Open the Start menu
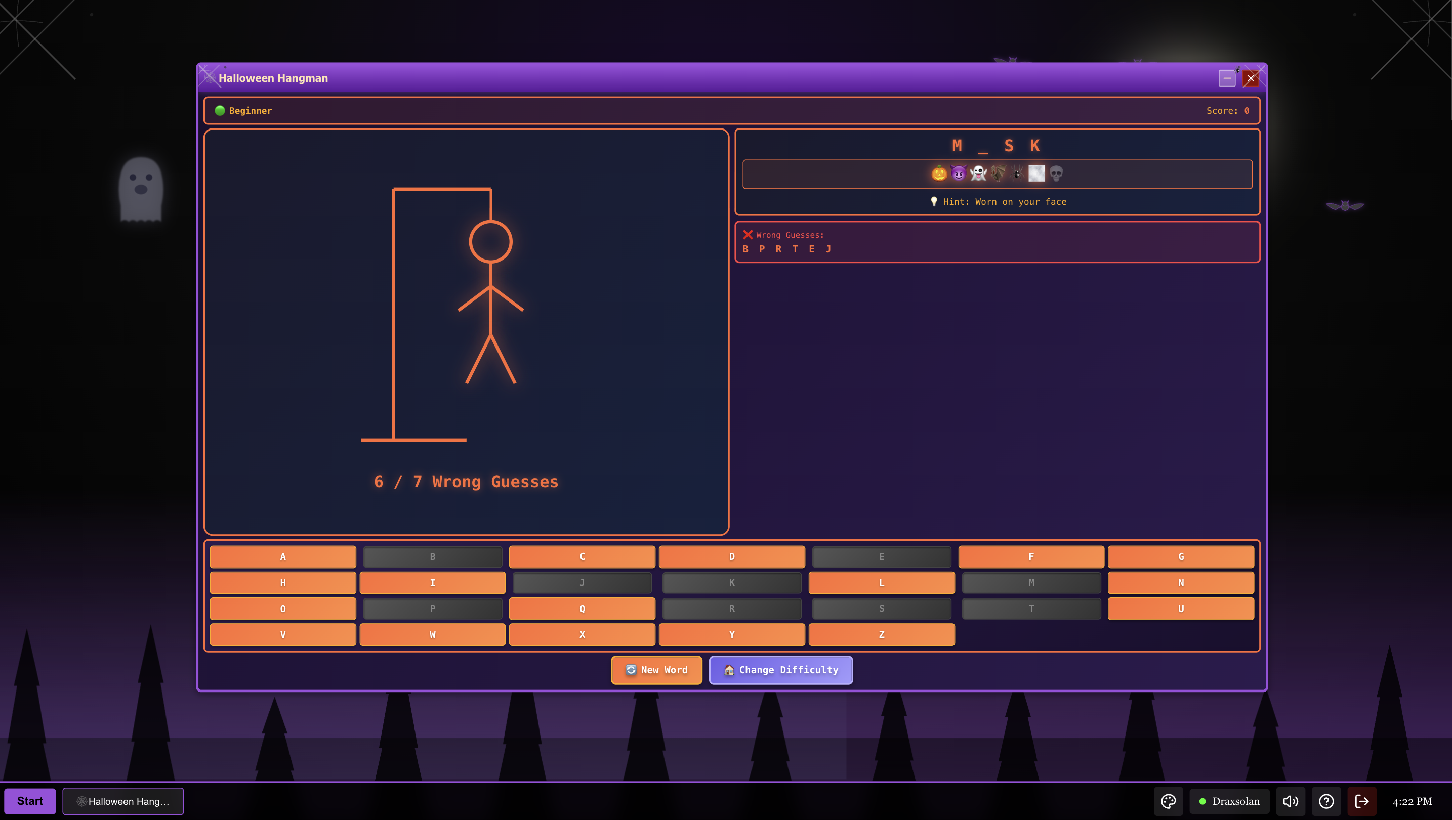The width and height of the screenshot is (1452, 820). [30, 801]
